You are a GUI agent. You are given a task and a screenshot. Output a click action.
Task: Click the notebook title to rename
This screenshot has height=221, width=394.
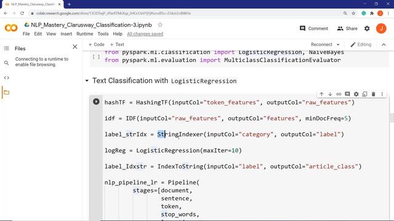pos(91,25)
